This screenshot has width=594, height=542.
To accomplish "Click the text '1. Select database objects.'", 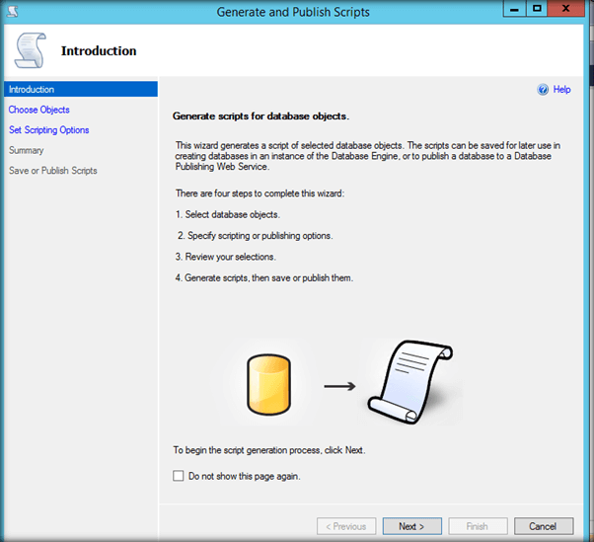I will (x=228, y=214).
